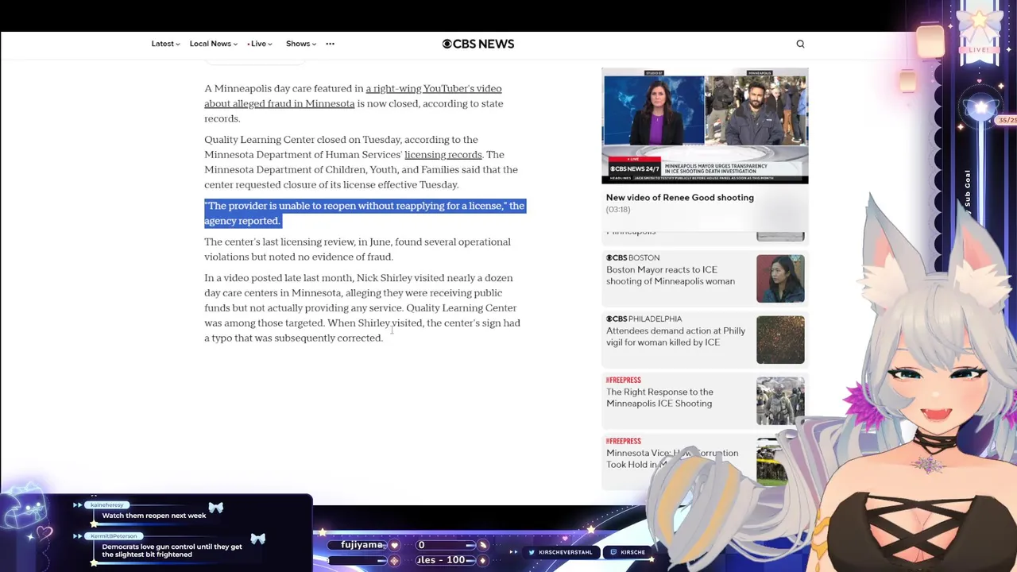Open Right Response story thumbnail image
Viewport: 1017px width, 572px height.
point(780,401)
